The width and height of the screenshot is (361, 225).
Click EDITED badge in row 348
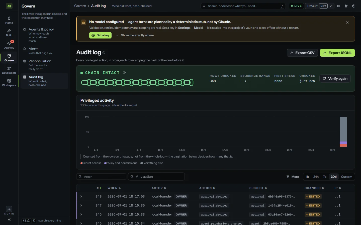coord(313,196)
